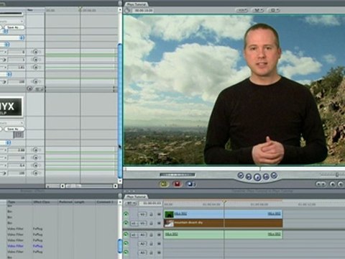Toggle Auto Select on track A2

(159, 244)
